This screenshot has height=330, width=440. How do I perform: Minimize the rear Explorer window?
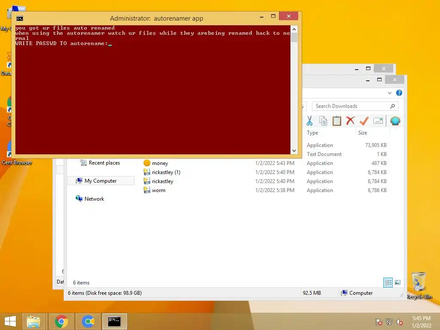(x=356, y=69)
